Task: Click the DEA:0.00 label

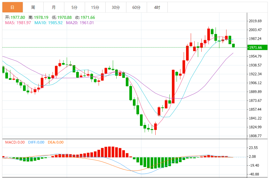Action: (56, 142)
